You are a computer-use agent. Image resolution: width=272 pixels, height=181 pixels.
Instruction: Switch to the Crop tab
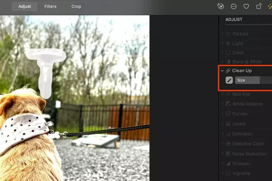(x=76, y=6)
